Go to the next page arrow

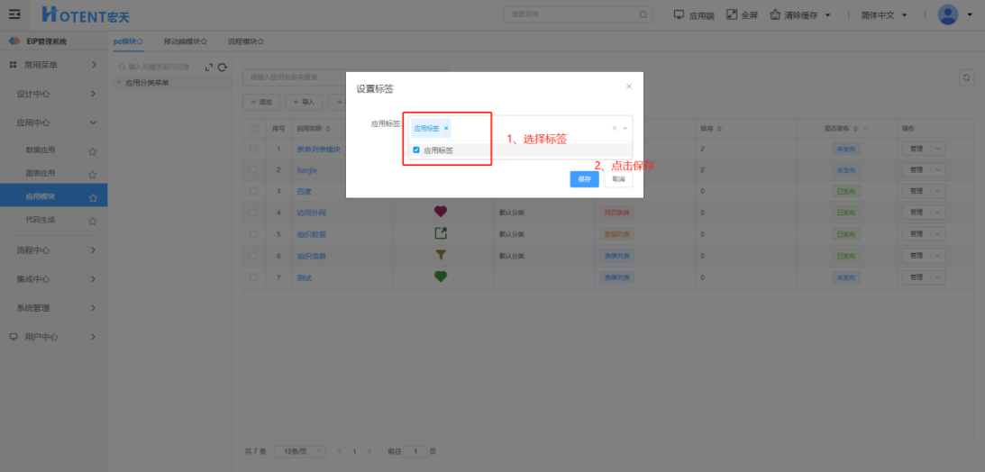click(x=369, y=450)
